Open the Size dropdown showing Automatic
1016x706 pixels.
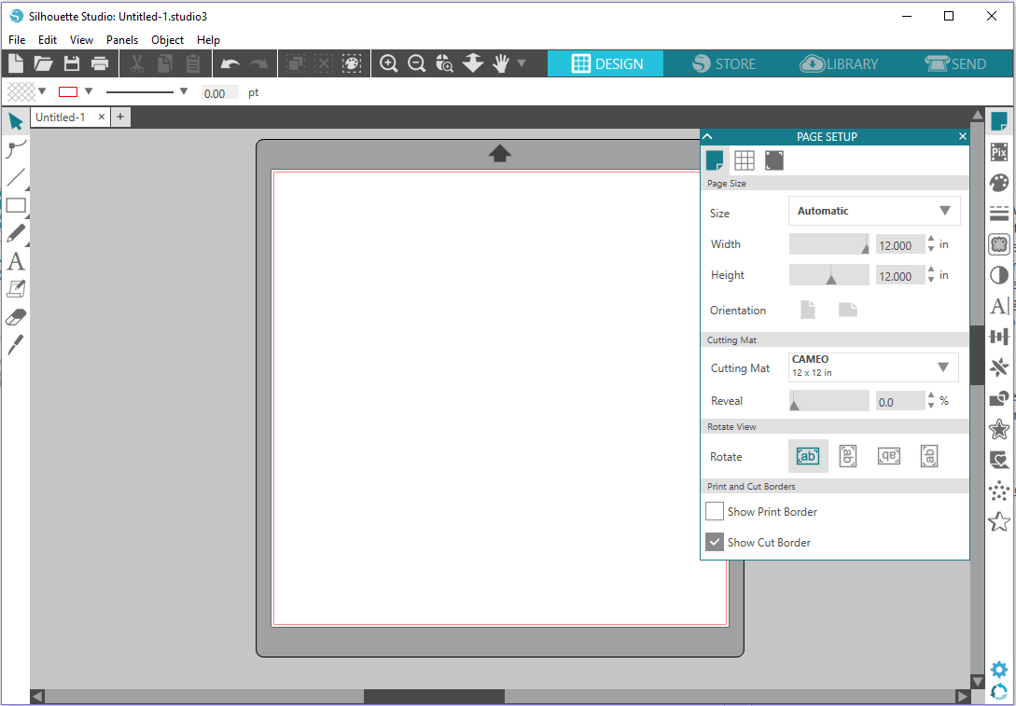tap(873, 211)
